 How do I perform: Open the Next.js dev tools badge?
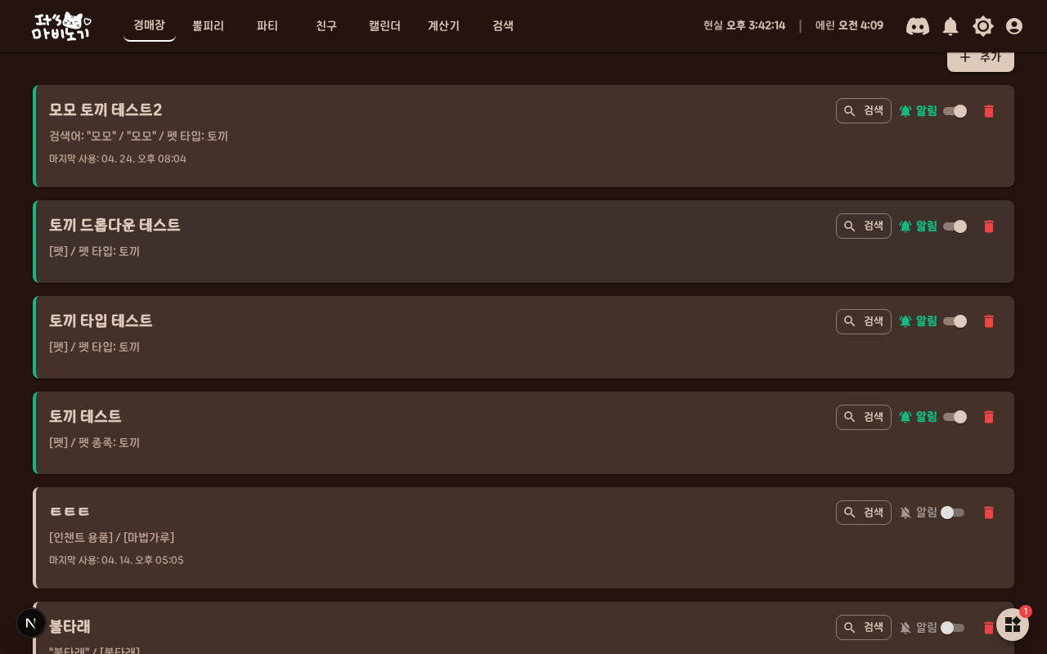point(31,623)
